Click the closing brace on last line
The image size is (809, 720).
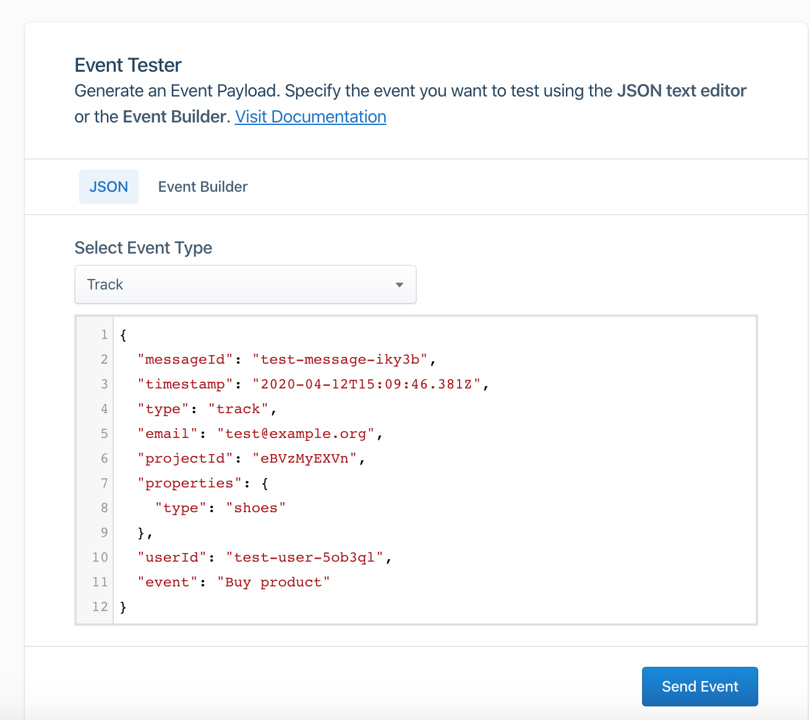tap(123, 607)
